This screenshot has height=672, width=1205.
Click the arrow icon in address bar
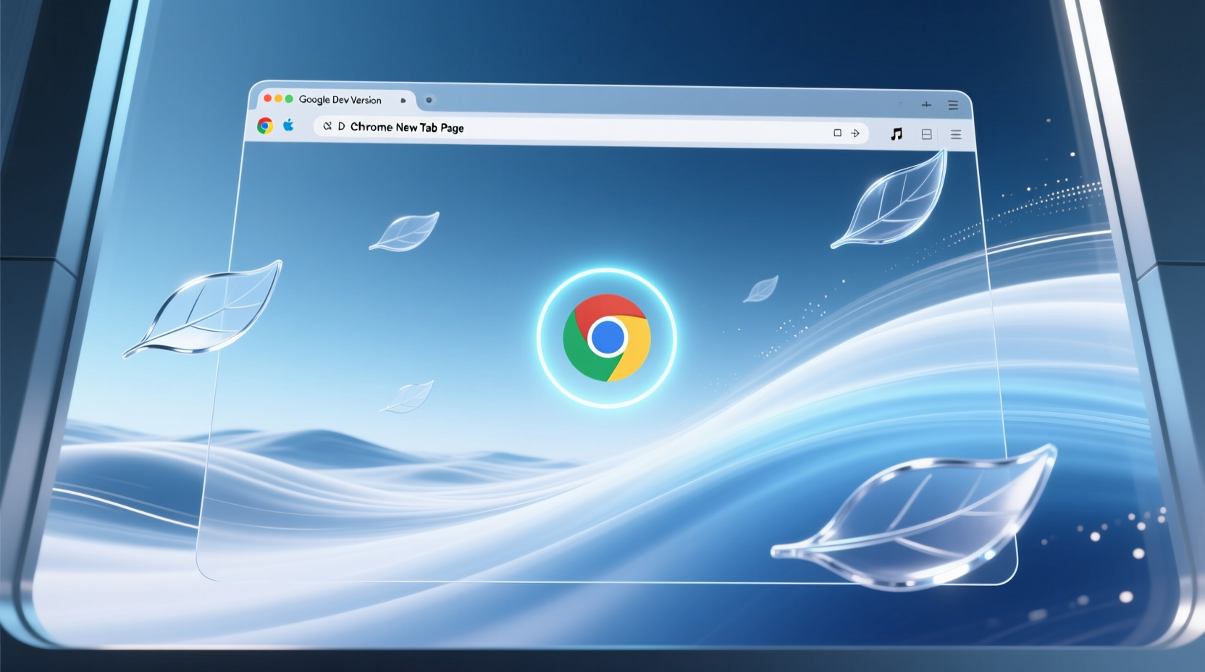[855, 133]
